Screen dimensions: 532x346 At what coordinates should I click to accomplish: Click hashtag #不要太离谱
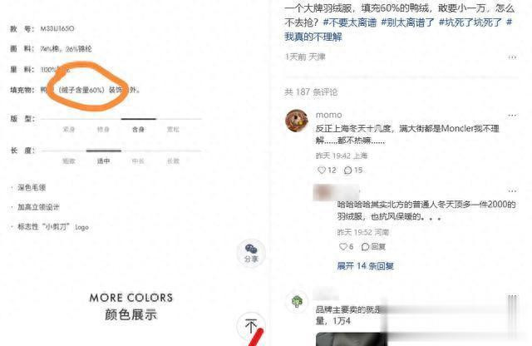coord(350,22)
